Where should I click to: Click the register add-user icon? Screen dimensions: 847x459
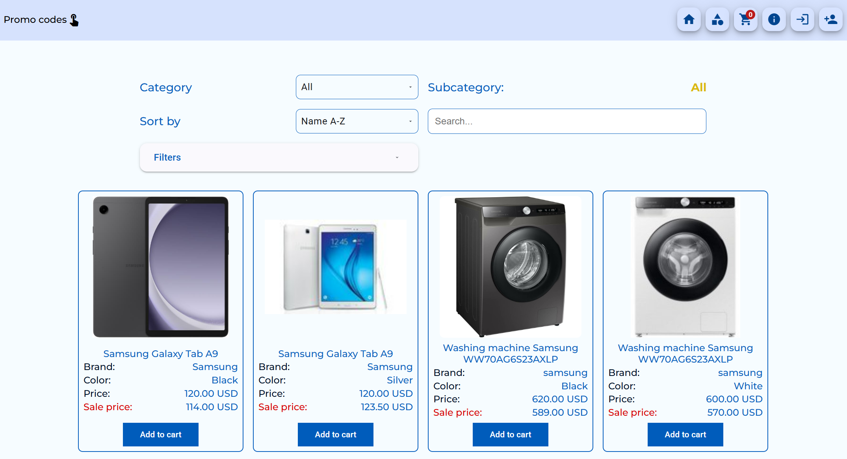pyautogui.click(x=830, y=19)
